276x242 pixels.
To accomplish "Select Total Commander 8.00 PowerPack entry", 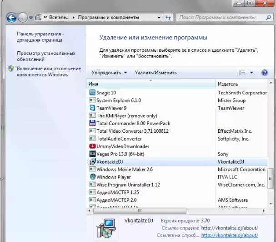I will coord(177,123).
